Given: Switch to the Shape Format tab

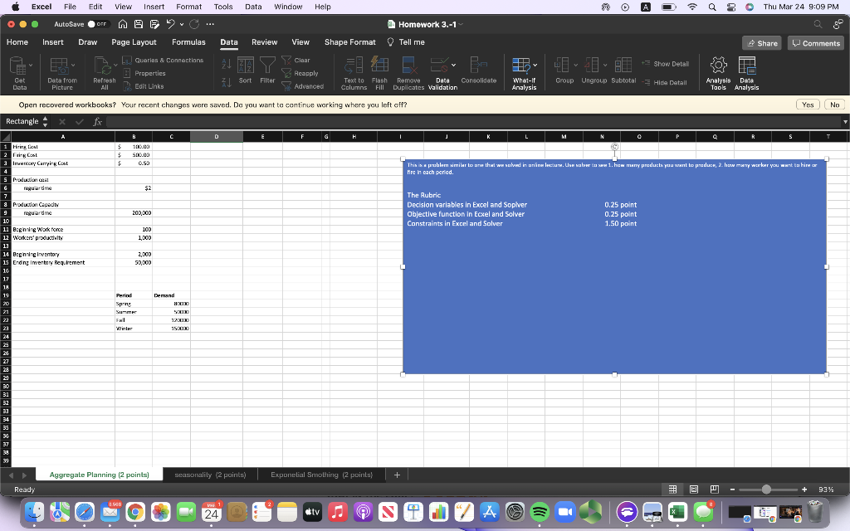Looking at the screenshot, I should (x=349, y=42).
